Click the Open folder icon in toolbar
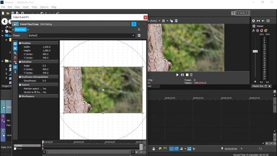277x156 pixels. [x=8, y=13]
